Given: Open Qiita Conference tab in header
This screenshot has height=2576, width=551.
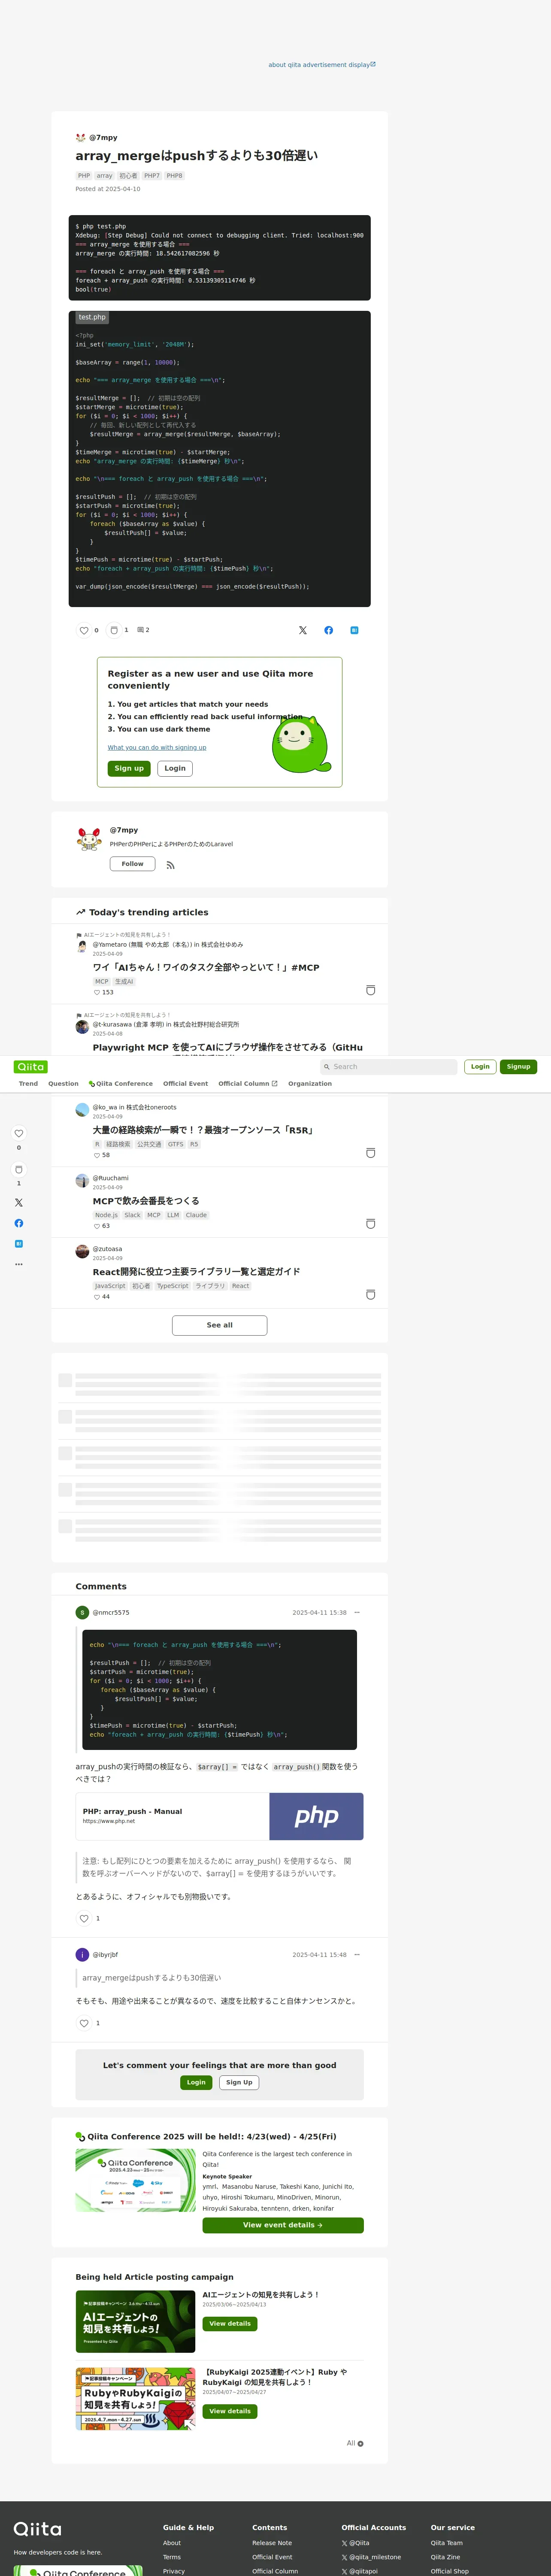Looking at the screenshot, I should point(121,1083).
